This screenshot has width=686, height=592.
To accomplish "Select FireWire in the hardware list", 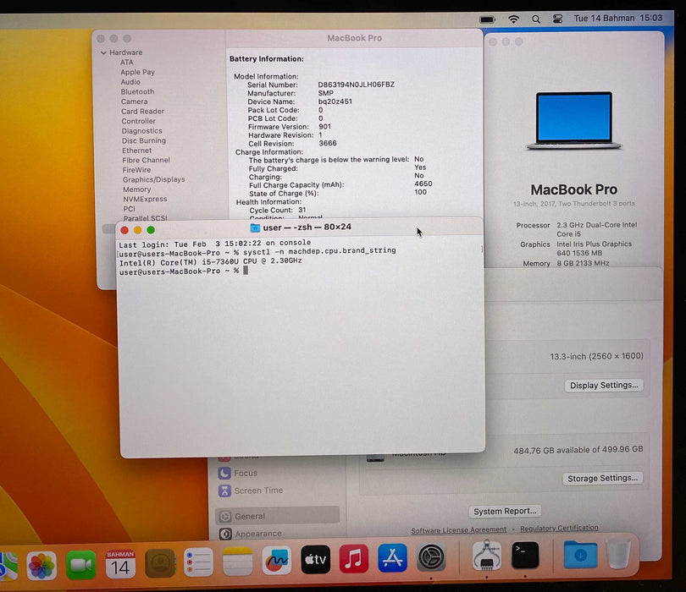I will (x=136, y=170).
